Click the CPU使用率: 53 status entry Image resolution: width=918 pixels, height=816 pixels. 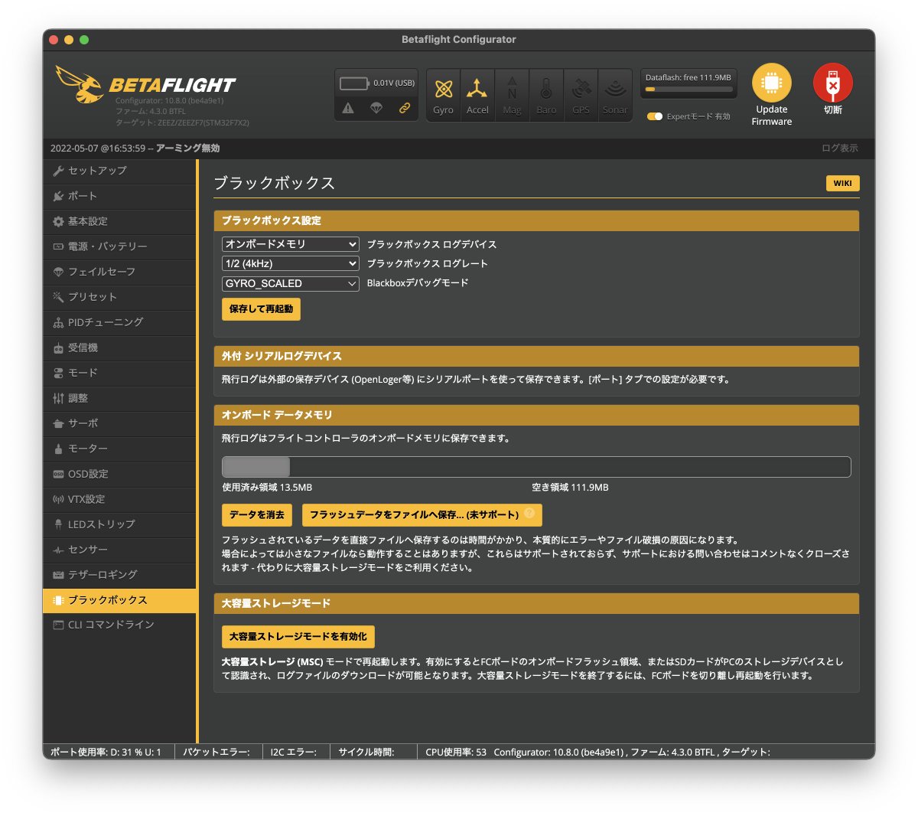tap(456, 752)
